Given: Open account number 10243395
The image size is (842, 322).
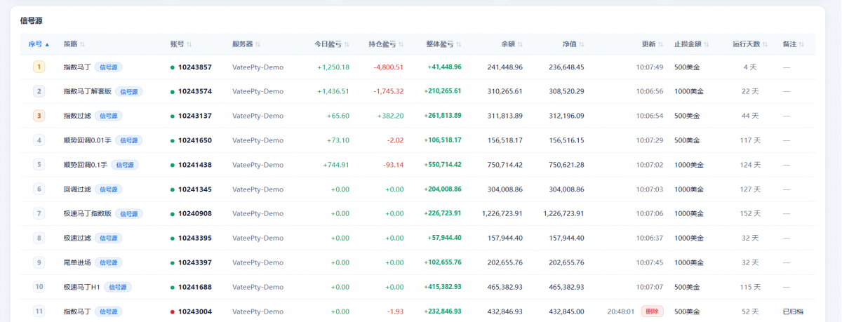Looking at the screenshot, I should (x=195, y=238).
